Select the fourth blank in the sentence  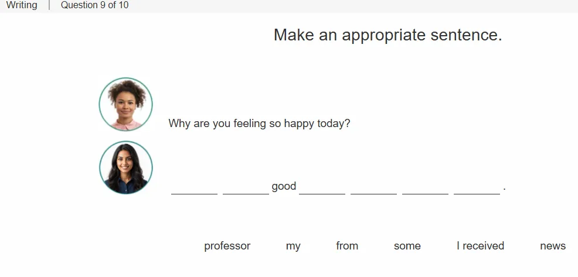(374, 188)
